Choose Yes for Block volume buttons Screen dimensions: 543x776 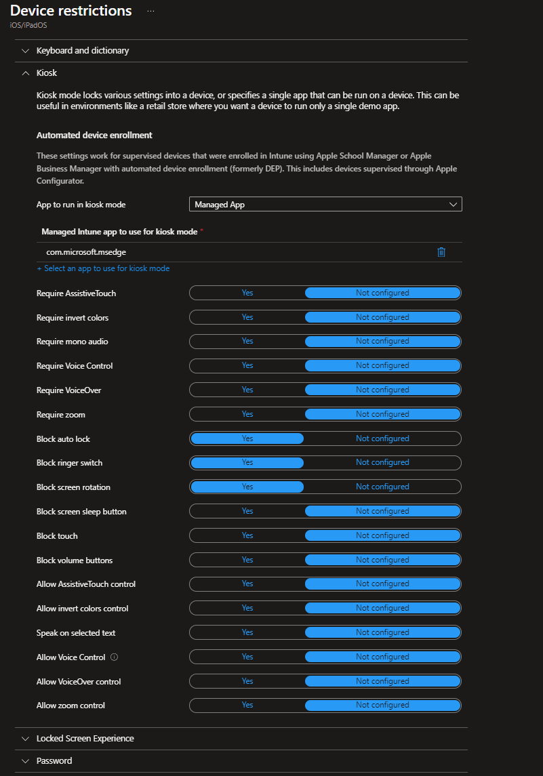click(247, 560)
